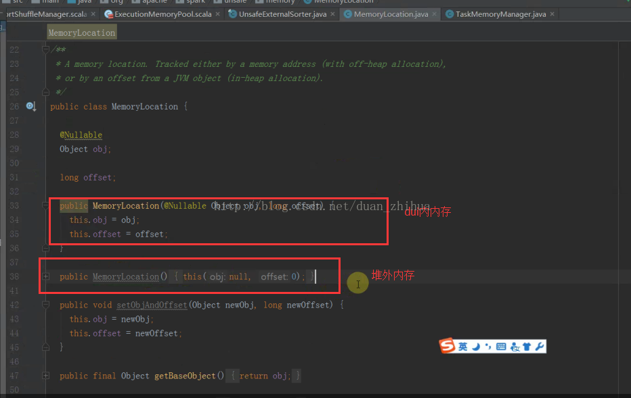Click line number 31 in the gutter
Screen dimensions: 631x398
(14, 178)
